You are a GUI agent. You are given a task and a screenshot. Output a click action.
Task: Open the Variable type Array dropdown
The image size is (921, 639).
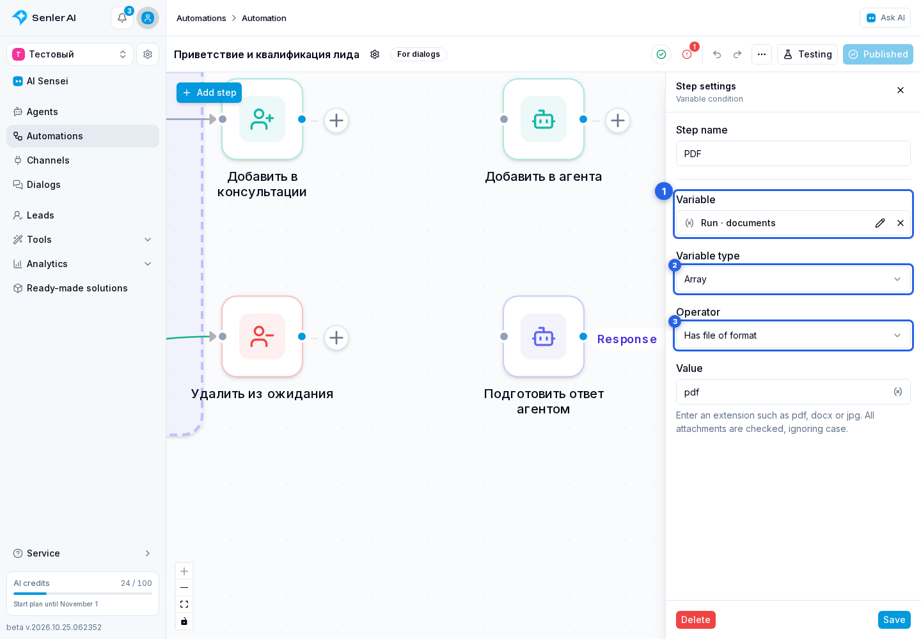[x=793, y=279]
